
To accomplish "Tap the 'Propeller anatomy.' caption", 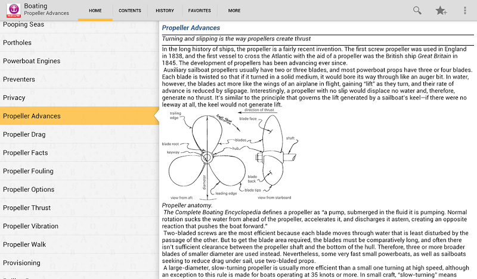I will [x=187, y=205].
